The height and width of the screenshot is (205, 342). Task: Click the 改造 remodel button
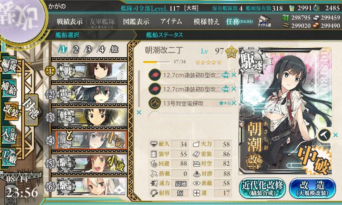313,188
